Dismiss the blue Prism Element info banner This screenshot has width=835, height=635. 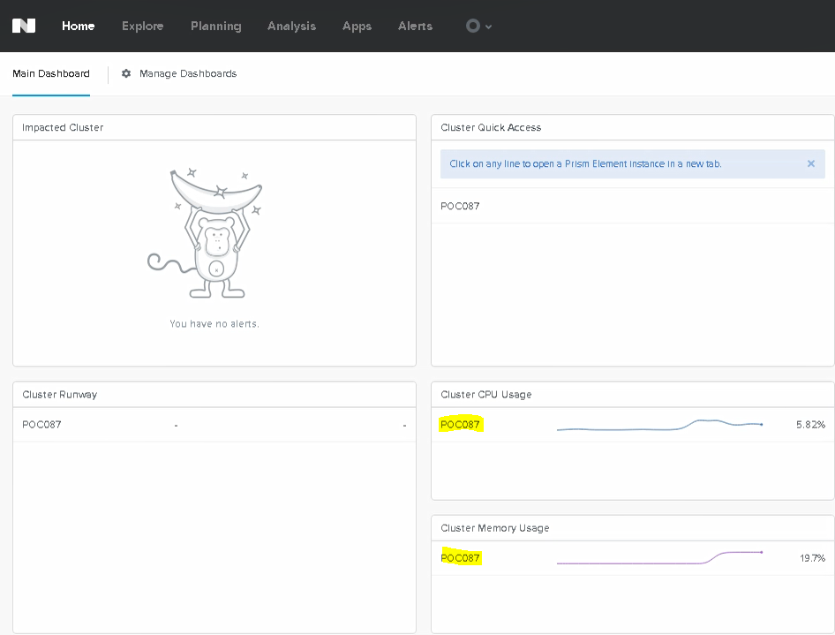[x=810, y=163]
